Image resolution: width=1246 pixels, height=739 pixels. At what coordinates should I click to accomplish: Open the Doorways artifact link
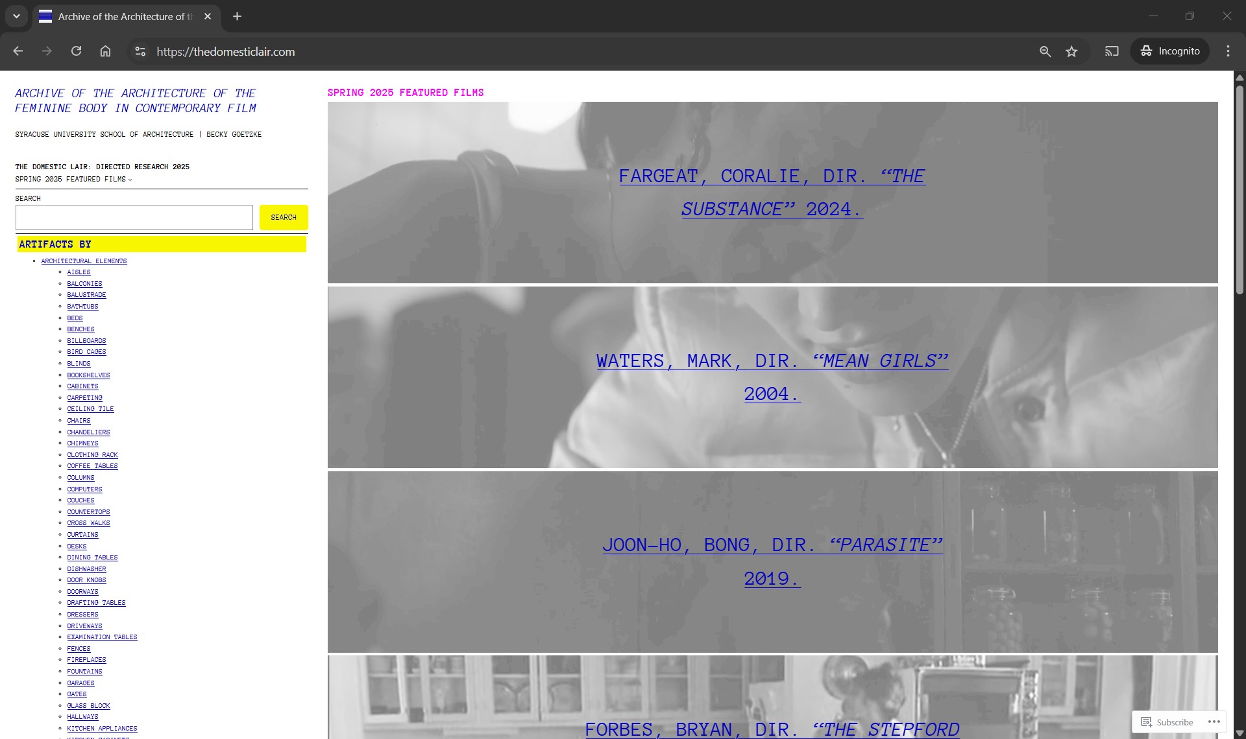82,592
